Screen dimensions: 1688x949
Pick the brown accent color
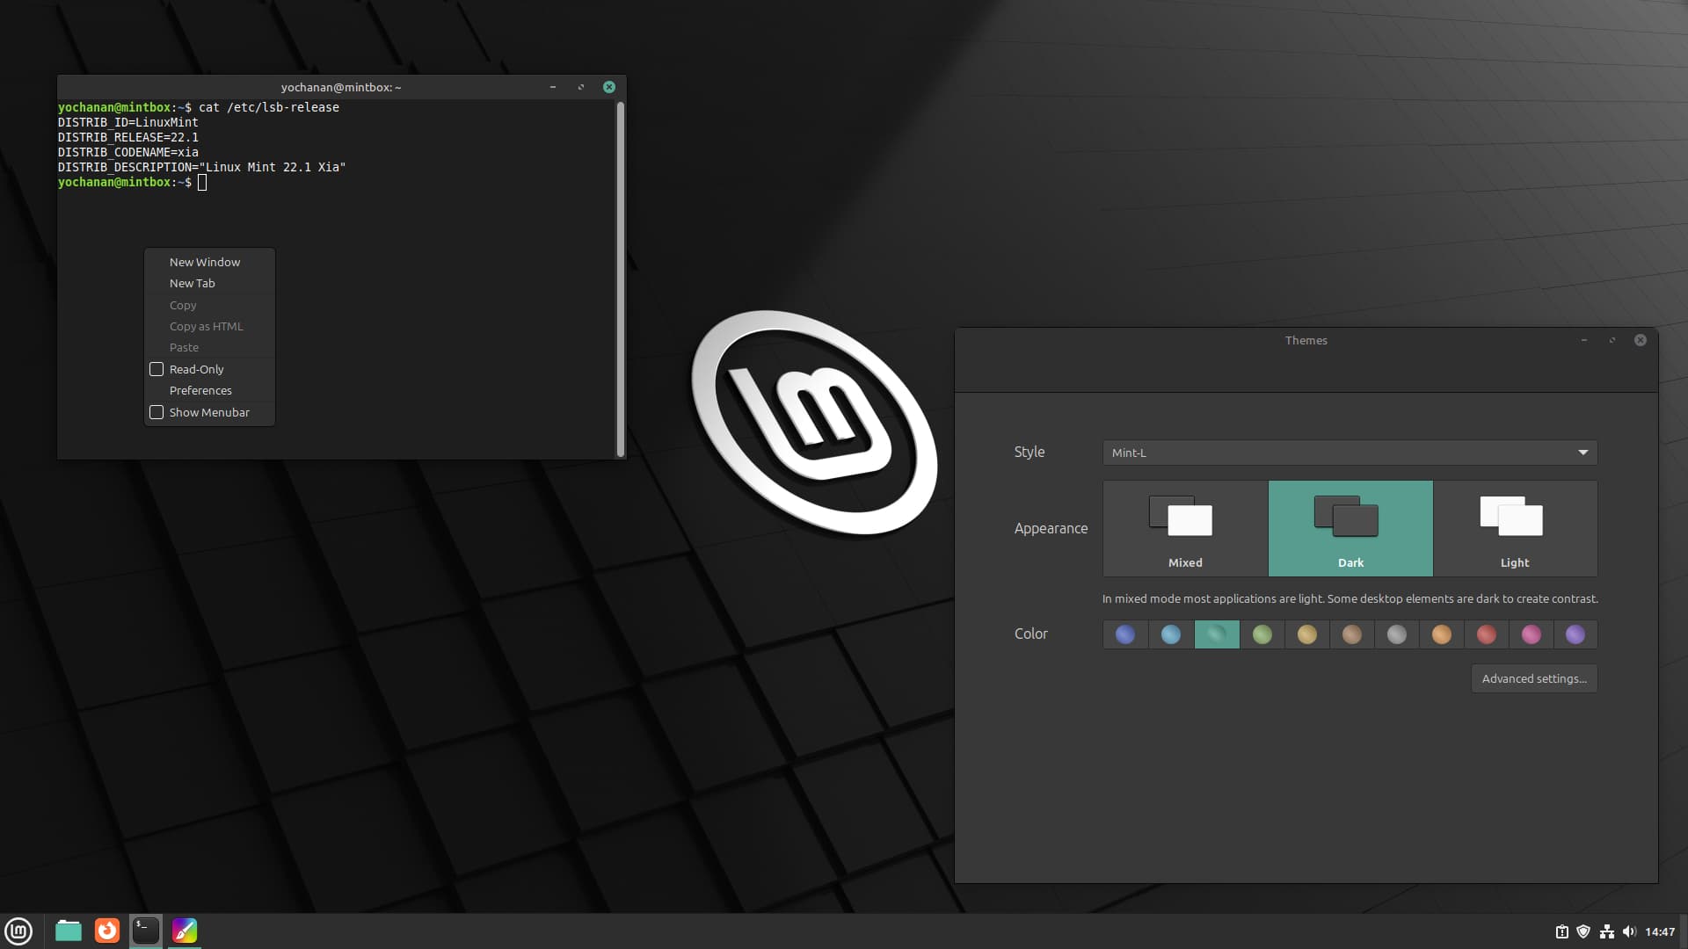point(1352,634)
